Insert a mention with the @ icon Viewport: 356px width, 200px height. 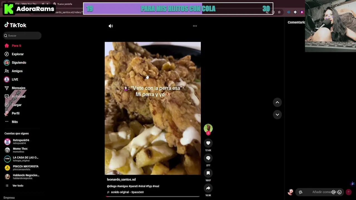click(x=333, y=192)
